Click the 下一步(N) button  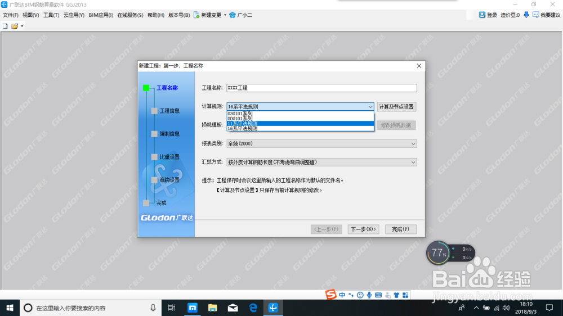(x=363, y=229)
